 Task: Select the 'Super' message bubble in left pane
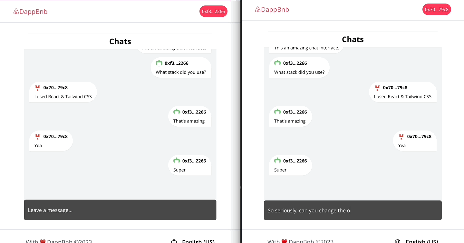click(189, 166)
